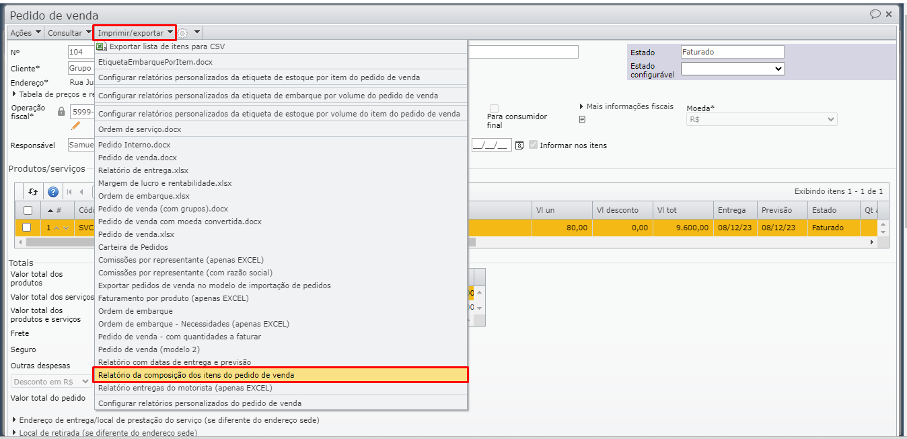Select Ordem de serviço.docx
Viewport: 907px width, 439px height.
click(x=281, y=129)
